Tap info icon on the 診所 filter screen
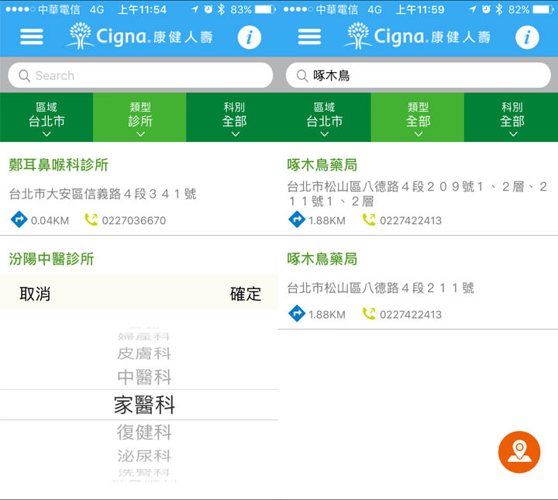 [249, 37]
